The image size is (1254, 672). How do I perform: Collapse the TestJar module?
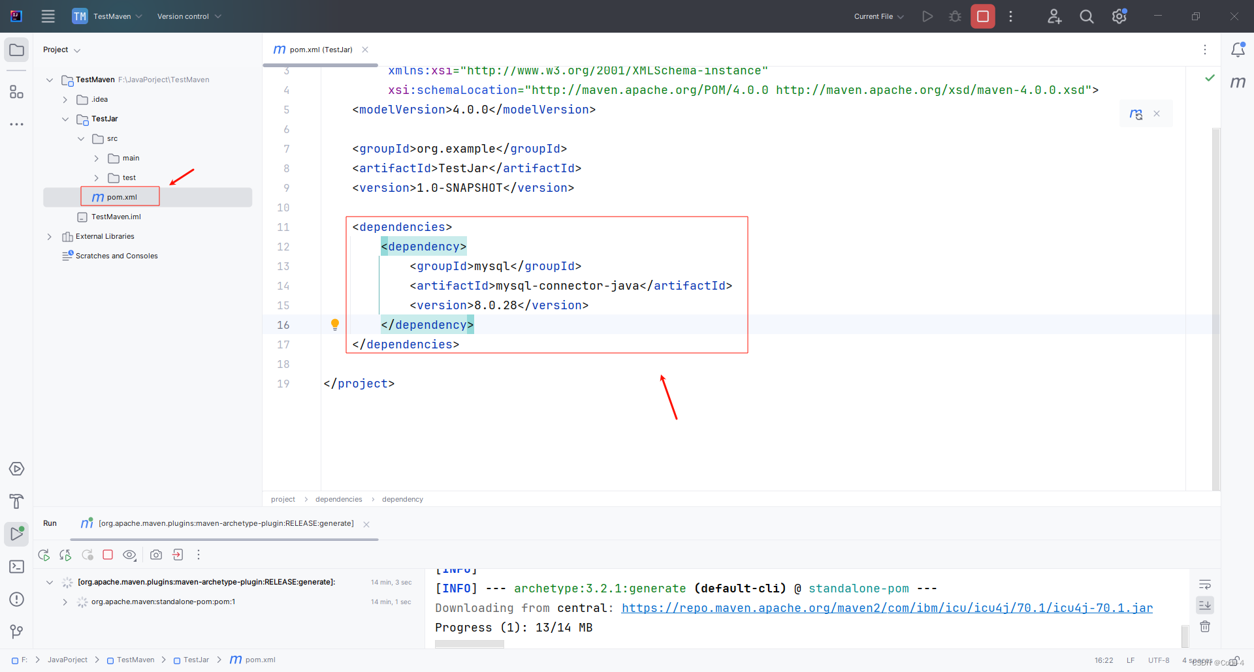tap(65, 119)
